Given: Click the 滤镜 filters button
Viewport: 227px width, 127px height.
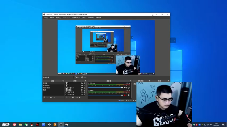Looking at the screenshot, I should 84,77.
